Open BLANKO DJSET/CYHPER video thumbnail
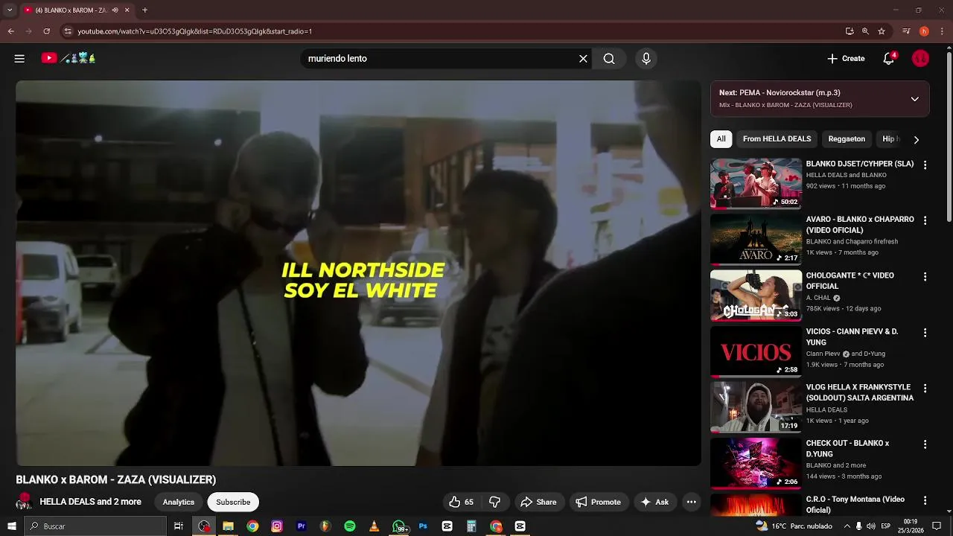The image size is (953, 536). click(x=756, y=183)
